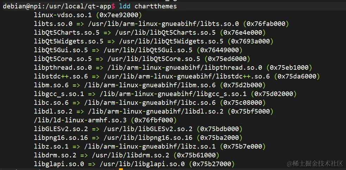Viewport: 346px width, 170px height.
Task: Click the address 0x75d2b000
Action: [x=243, y=85]
